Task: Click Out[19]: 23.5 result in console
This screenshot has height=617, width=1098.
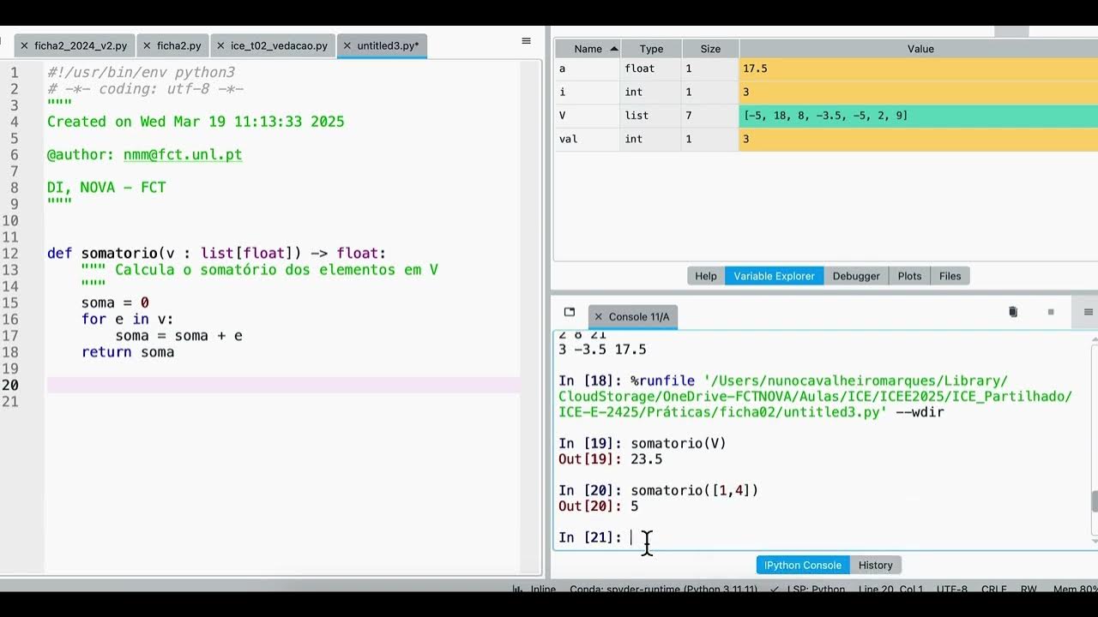Action: point(610,459)
